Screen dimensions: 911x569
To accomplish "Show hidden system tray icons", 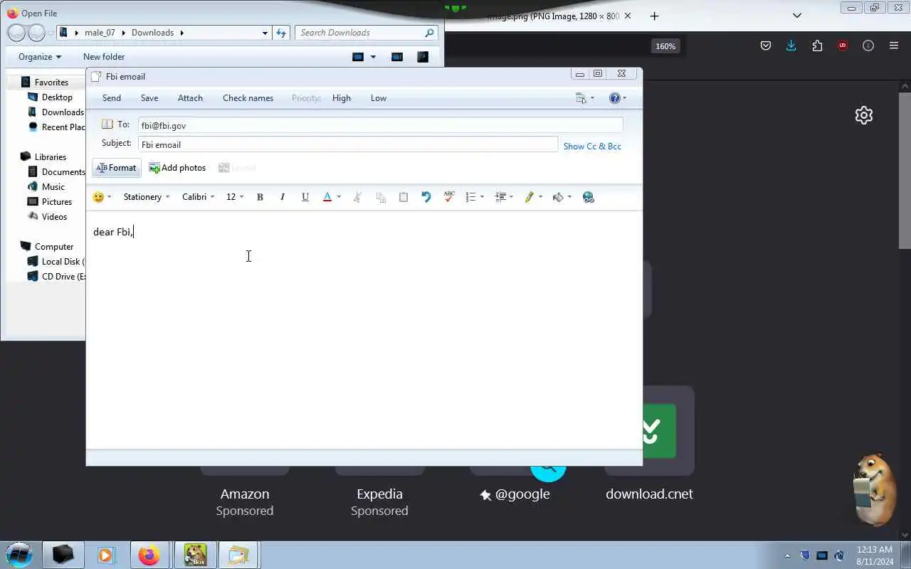I will pos(787,555).
